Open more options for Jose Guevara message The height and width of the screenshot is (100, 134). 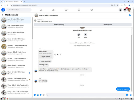(x=60, y=55)
